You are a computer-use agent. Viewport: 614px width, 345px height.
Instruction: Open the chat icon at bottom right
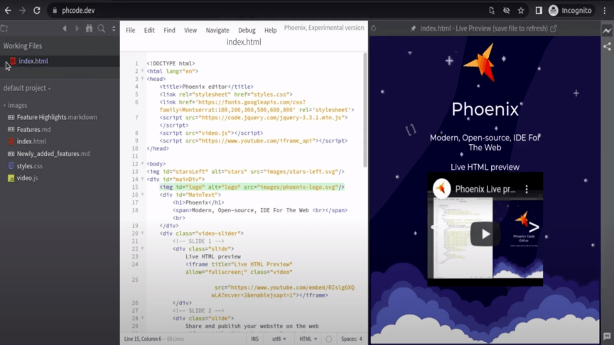[607, 336]
